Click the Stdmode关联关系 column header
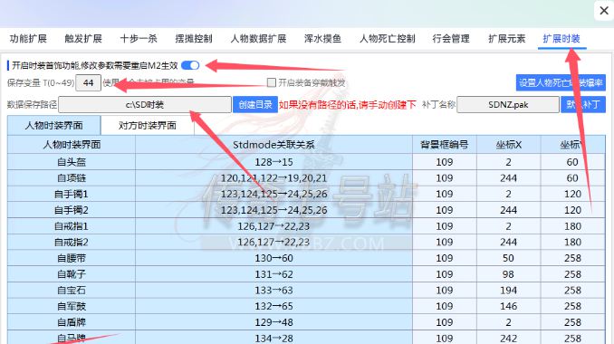Screen dimensions: 614x344 coord(273,145)
